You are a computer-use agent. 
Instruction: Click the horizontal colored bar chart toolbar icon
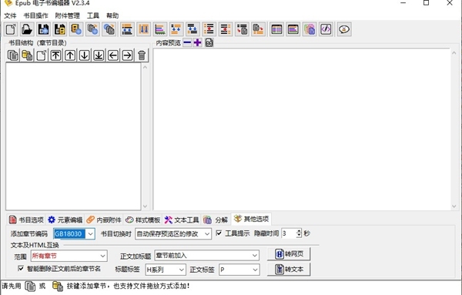tap(160, 29)
